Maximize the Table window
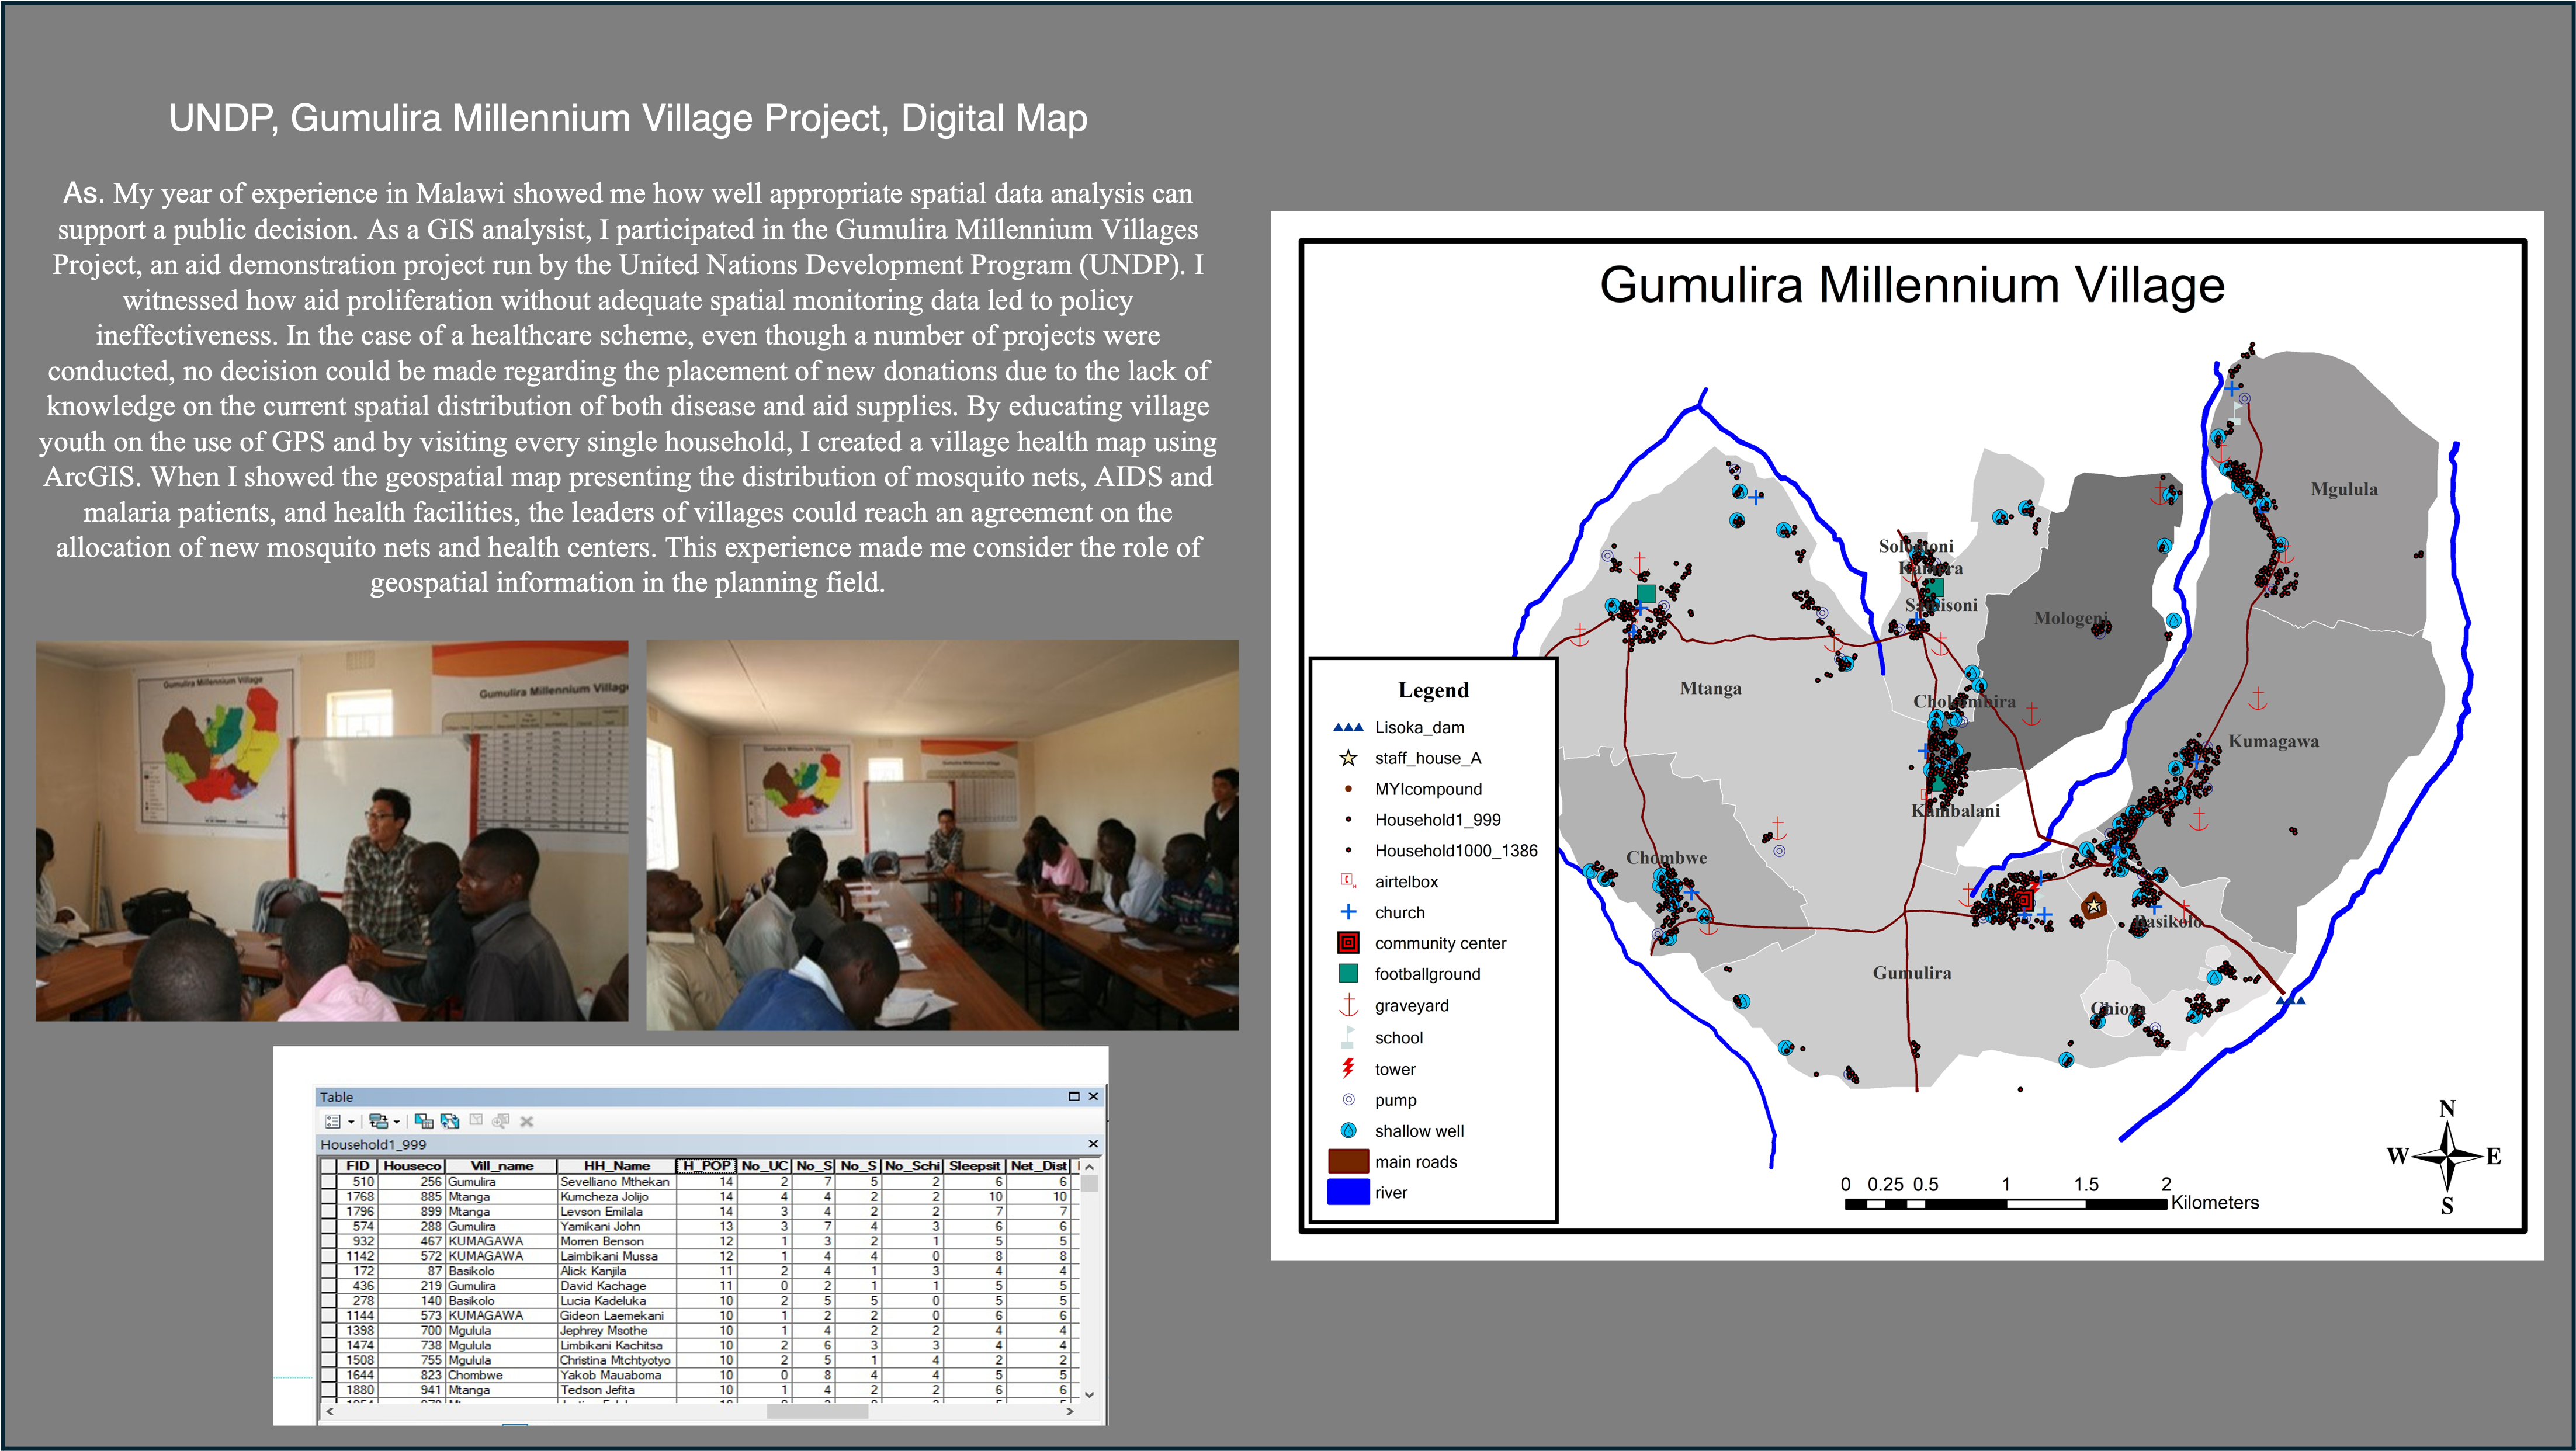Image resolution: width=2576 pixels, height=1451 pixels. (1074, 1096)
